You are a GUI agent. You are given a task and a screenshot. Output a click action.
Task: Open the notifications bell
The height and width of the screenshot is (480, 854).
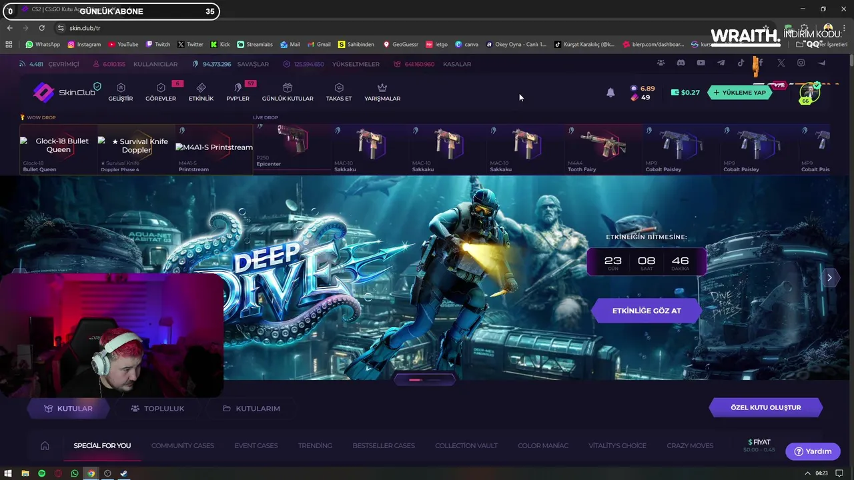[610, 93]
